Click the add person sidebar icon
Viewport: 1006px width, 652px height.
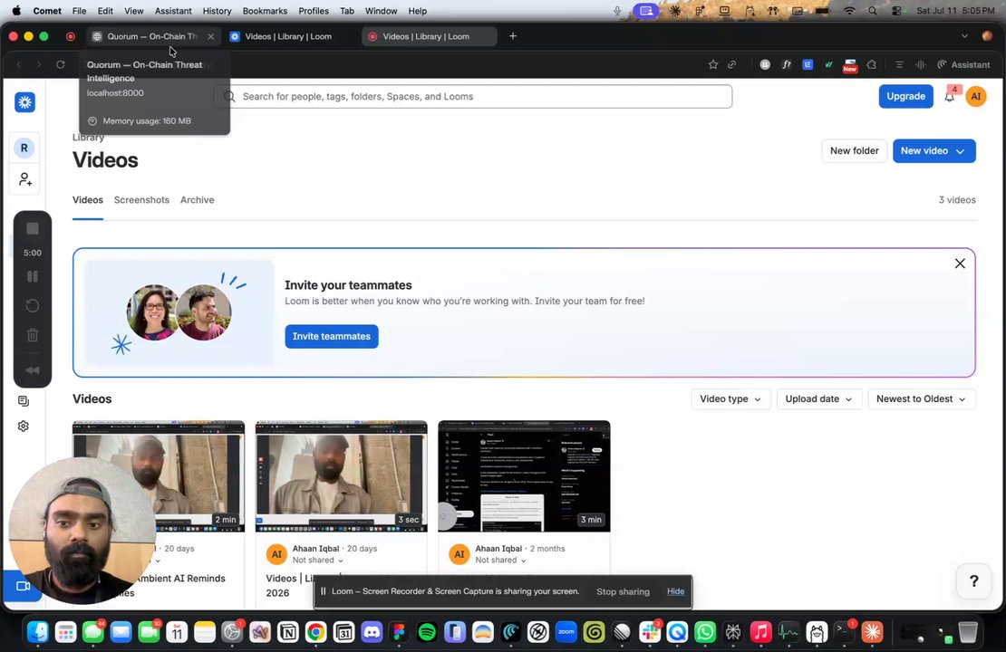point(25,179)
